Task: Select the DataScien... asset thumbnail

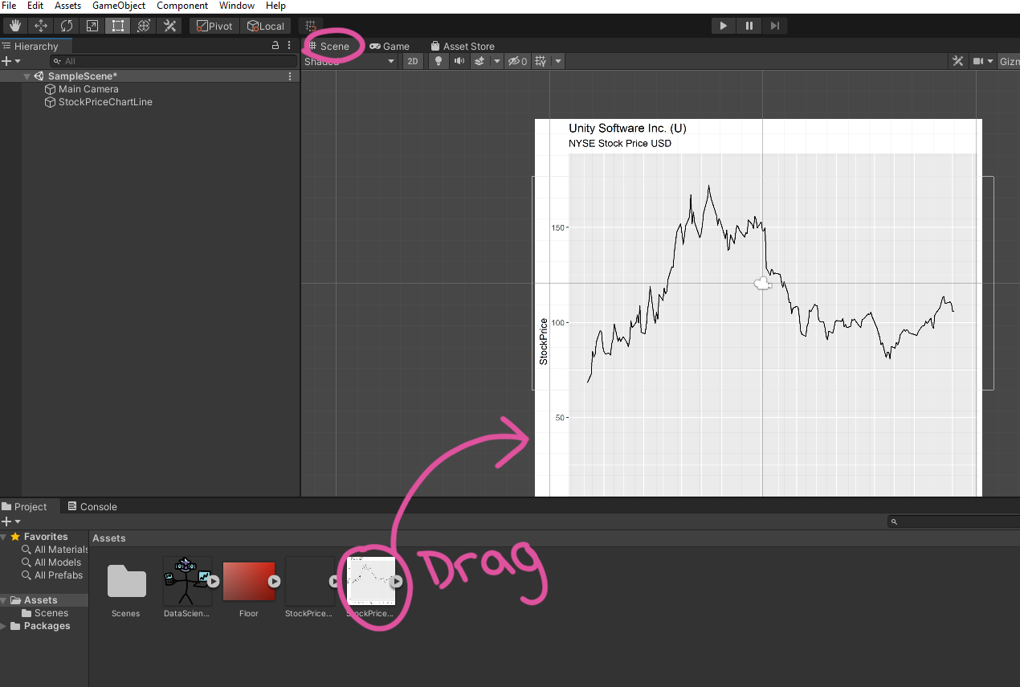Action: (x=186, y=581)
